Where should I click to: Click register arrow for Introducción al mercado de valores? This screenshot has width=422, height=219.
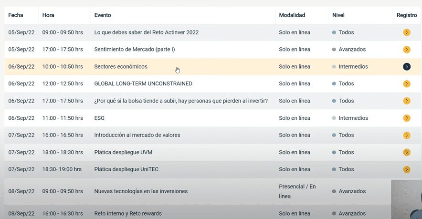pos(407,136)
